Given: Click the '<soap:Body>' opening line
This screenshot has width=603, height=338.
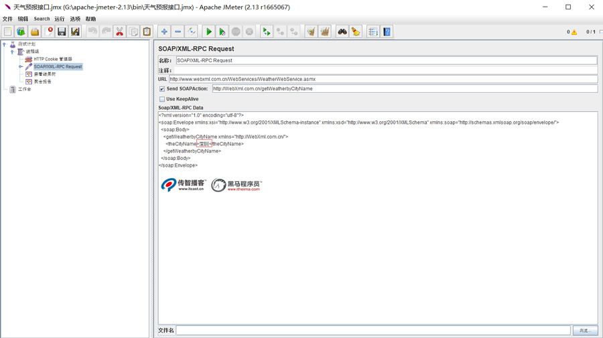Looking at the screenshot, I should tap(175, 129).
